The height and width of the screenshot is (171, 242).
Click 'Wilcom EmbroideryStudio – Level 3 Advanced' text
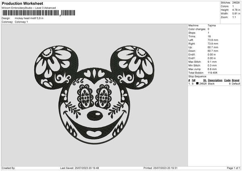coord(29,8)
